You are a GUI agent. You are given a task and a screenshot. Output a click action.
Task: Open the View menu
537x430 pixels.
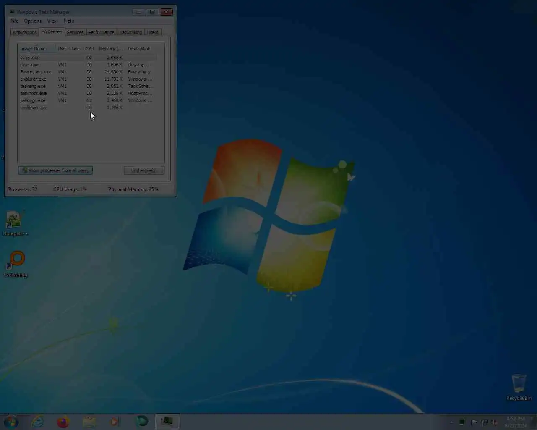pyautogui.click(x=52, y=21)
